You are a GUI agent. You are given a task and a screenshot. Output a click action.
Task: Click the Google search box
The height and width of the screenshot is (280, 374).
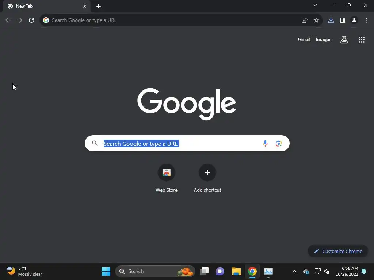[187, 143]
